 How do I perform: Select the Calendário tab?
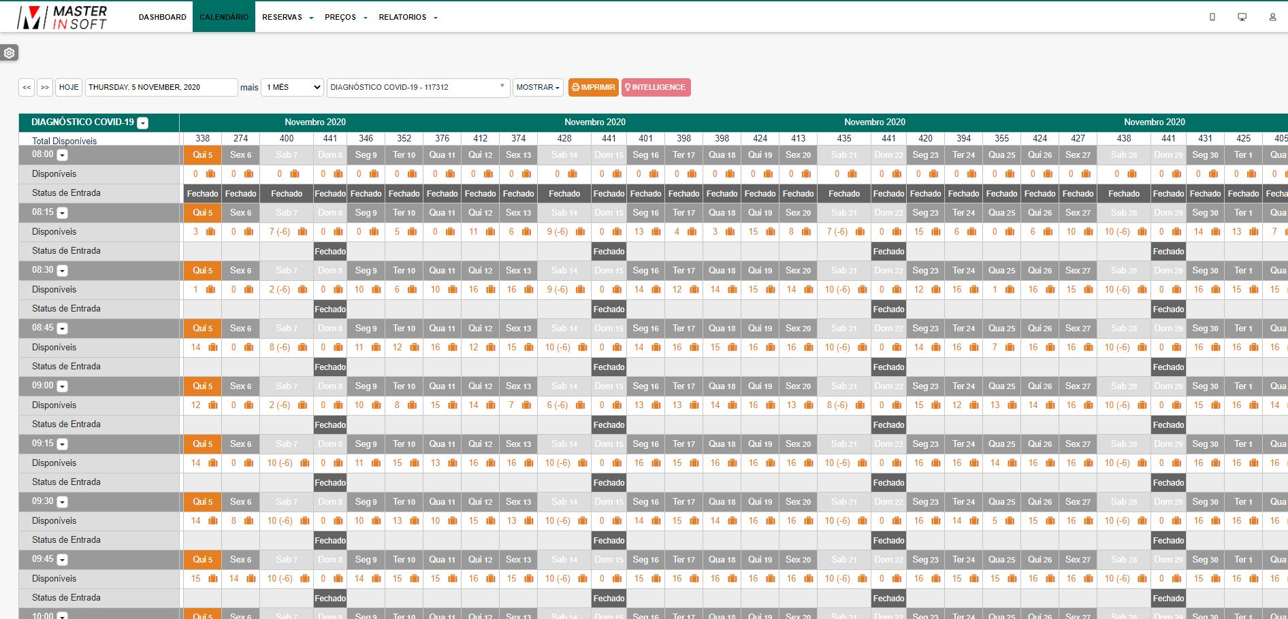224,17
